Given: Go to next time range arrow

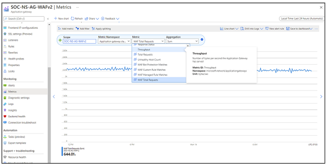Looking at the screenshot, I should 321,97.
